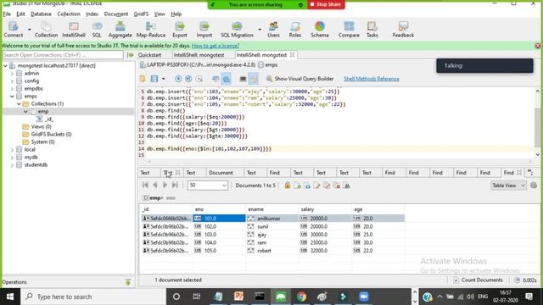Click the save script icon
Image resolution: width=543 pixels, height=305 pixels.
coord(154,79)
